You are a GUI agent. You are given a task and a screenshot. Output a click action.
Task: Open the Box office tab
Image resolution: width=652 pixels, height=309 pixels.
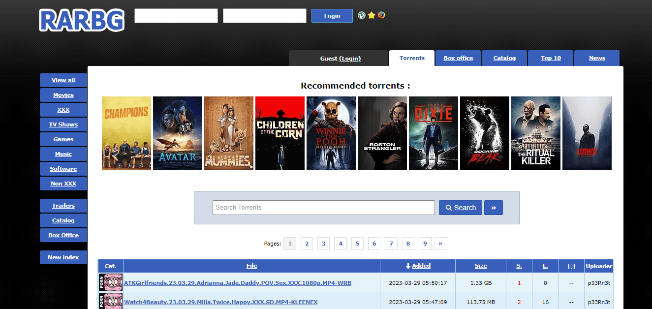(x=458, y=58)
